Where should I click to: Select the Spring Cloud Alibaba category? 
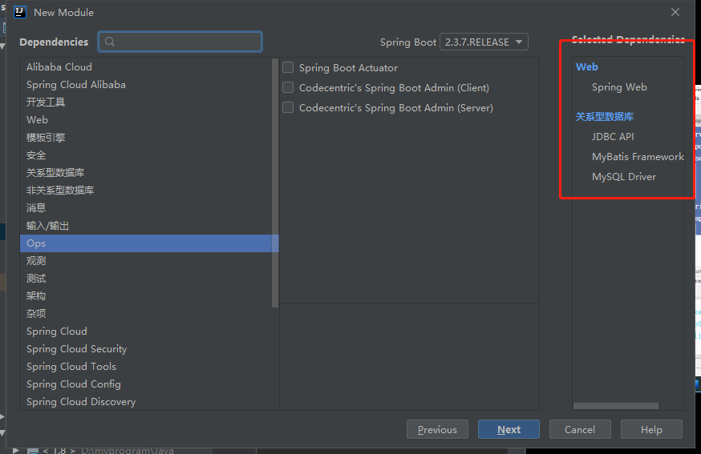(x=146, y=85)
